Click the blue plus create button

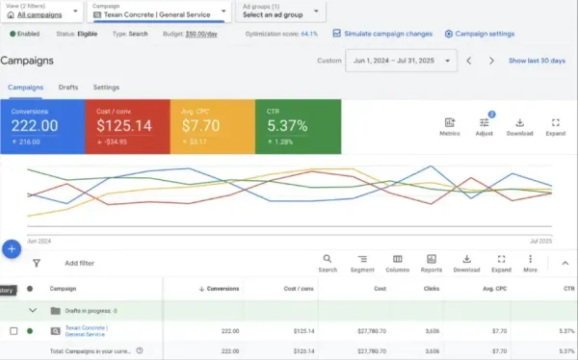point(12,249)
